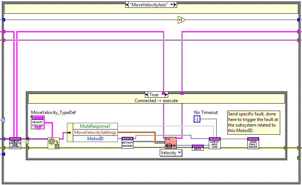The image size is (302, 185).
Task: Go to next case of MoveVelocityAxis structure
Action: tap(175, 4)
